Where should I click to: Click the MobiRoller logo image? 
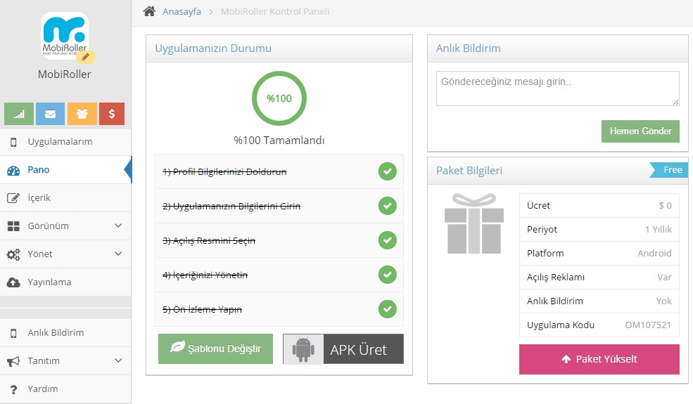coord(65,35)
